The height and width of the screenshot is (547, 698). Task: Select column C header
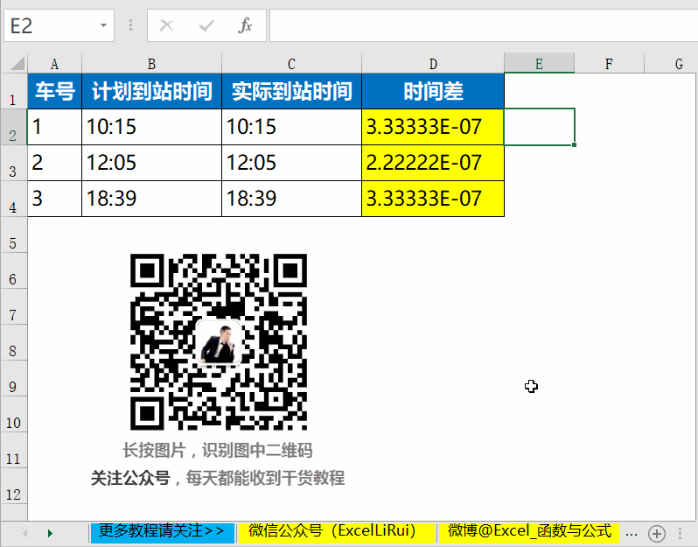[291, 64]
